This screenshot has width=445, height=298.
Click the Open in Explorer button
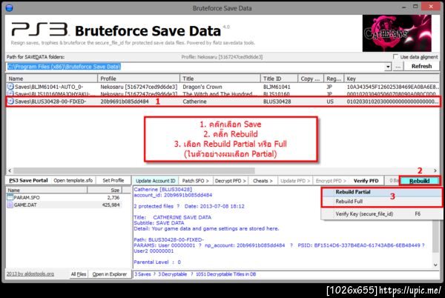[x=110, y=274]
